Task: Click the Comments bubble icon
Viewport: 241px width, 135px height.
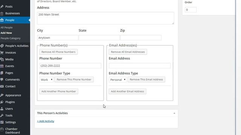Action: point(2,79)
